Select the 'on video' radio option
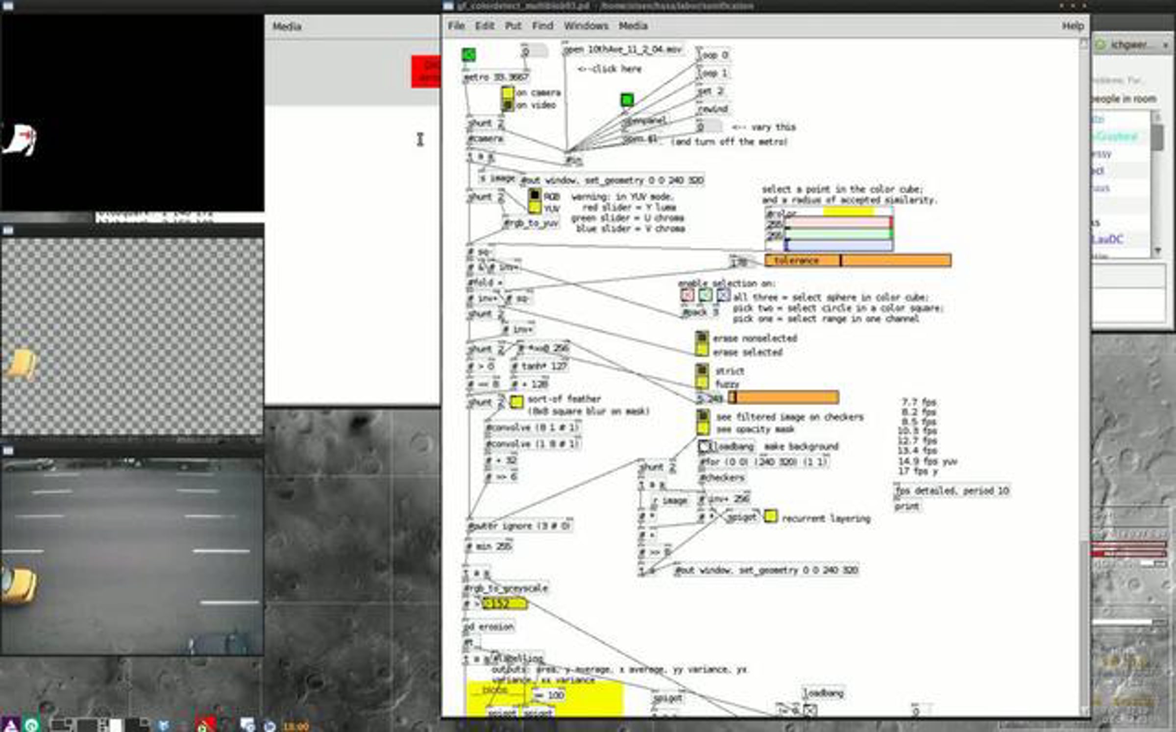Screen dimensions: 1176x732 point(508,105)
